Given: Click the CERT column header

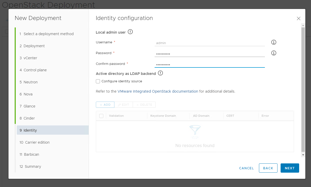Looking at the screenshot, I should coord(230,116).
